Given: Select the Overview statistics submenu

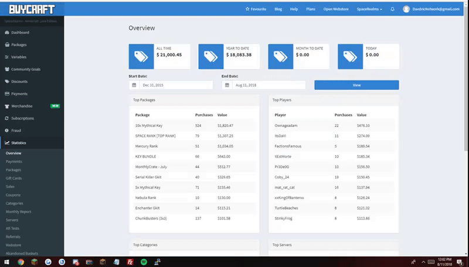Looking at the screenshot, I should coord(13,153).
